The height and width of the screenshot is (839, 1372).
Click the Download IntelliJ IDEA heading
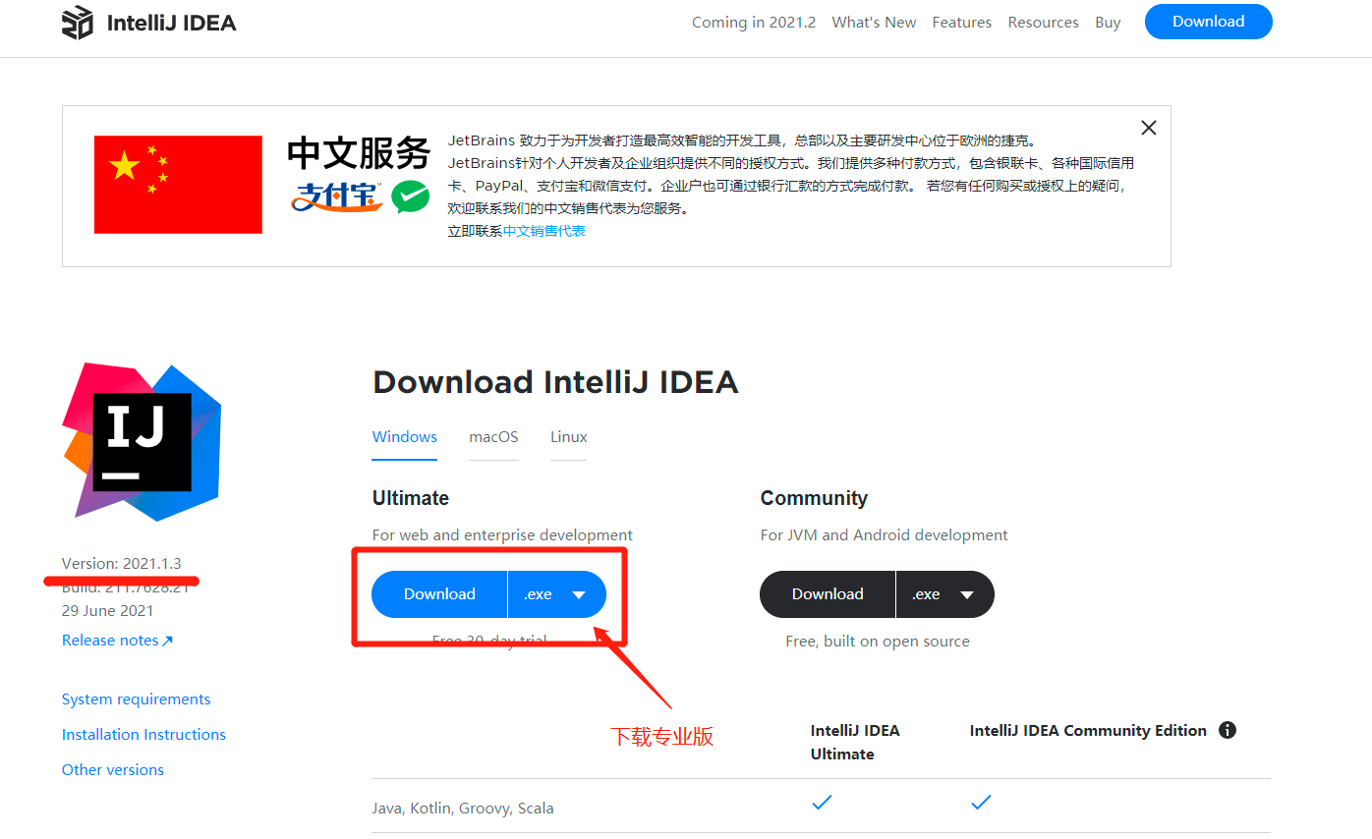(x=555, y=382)
